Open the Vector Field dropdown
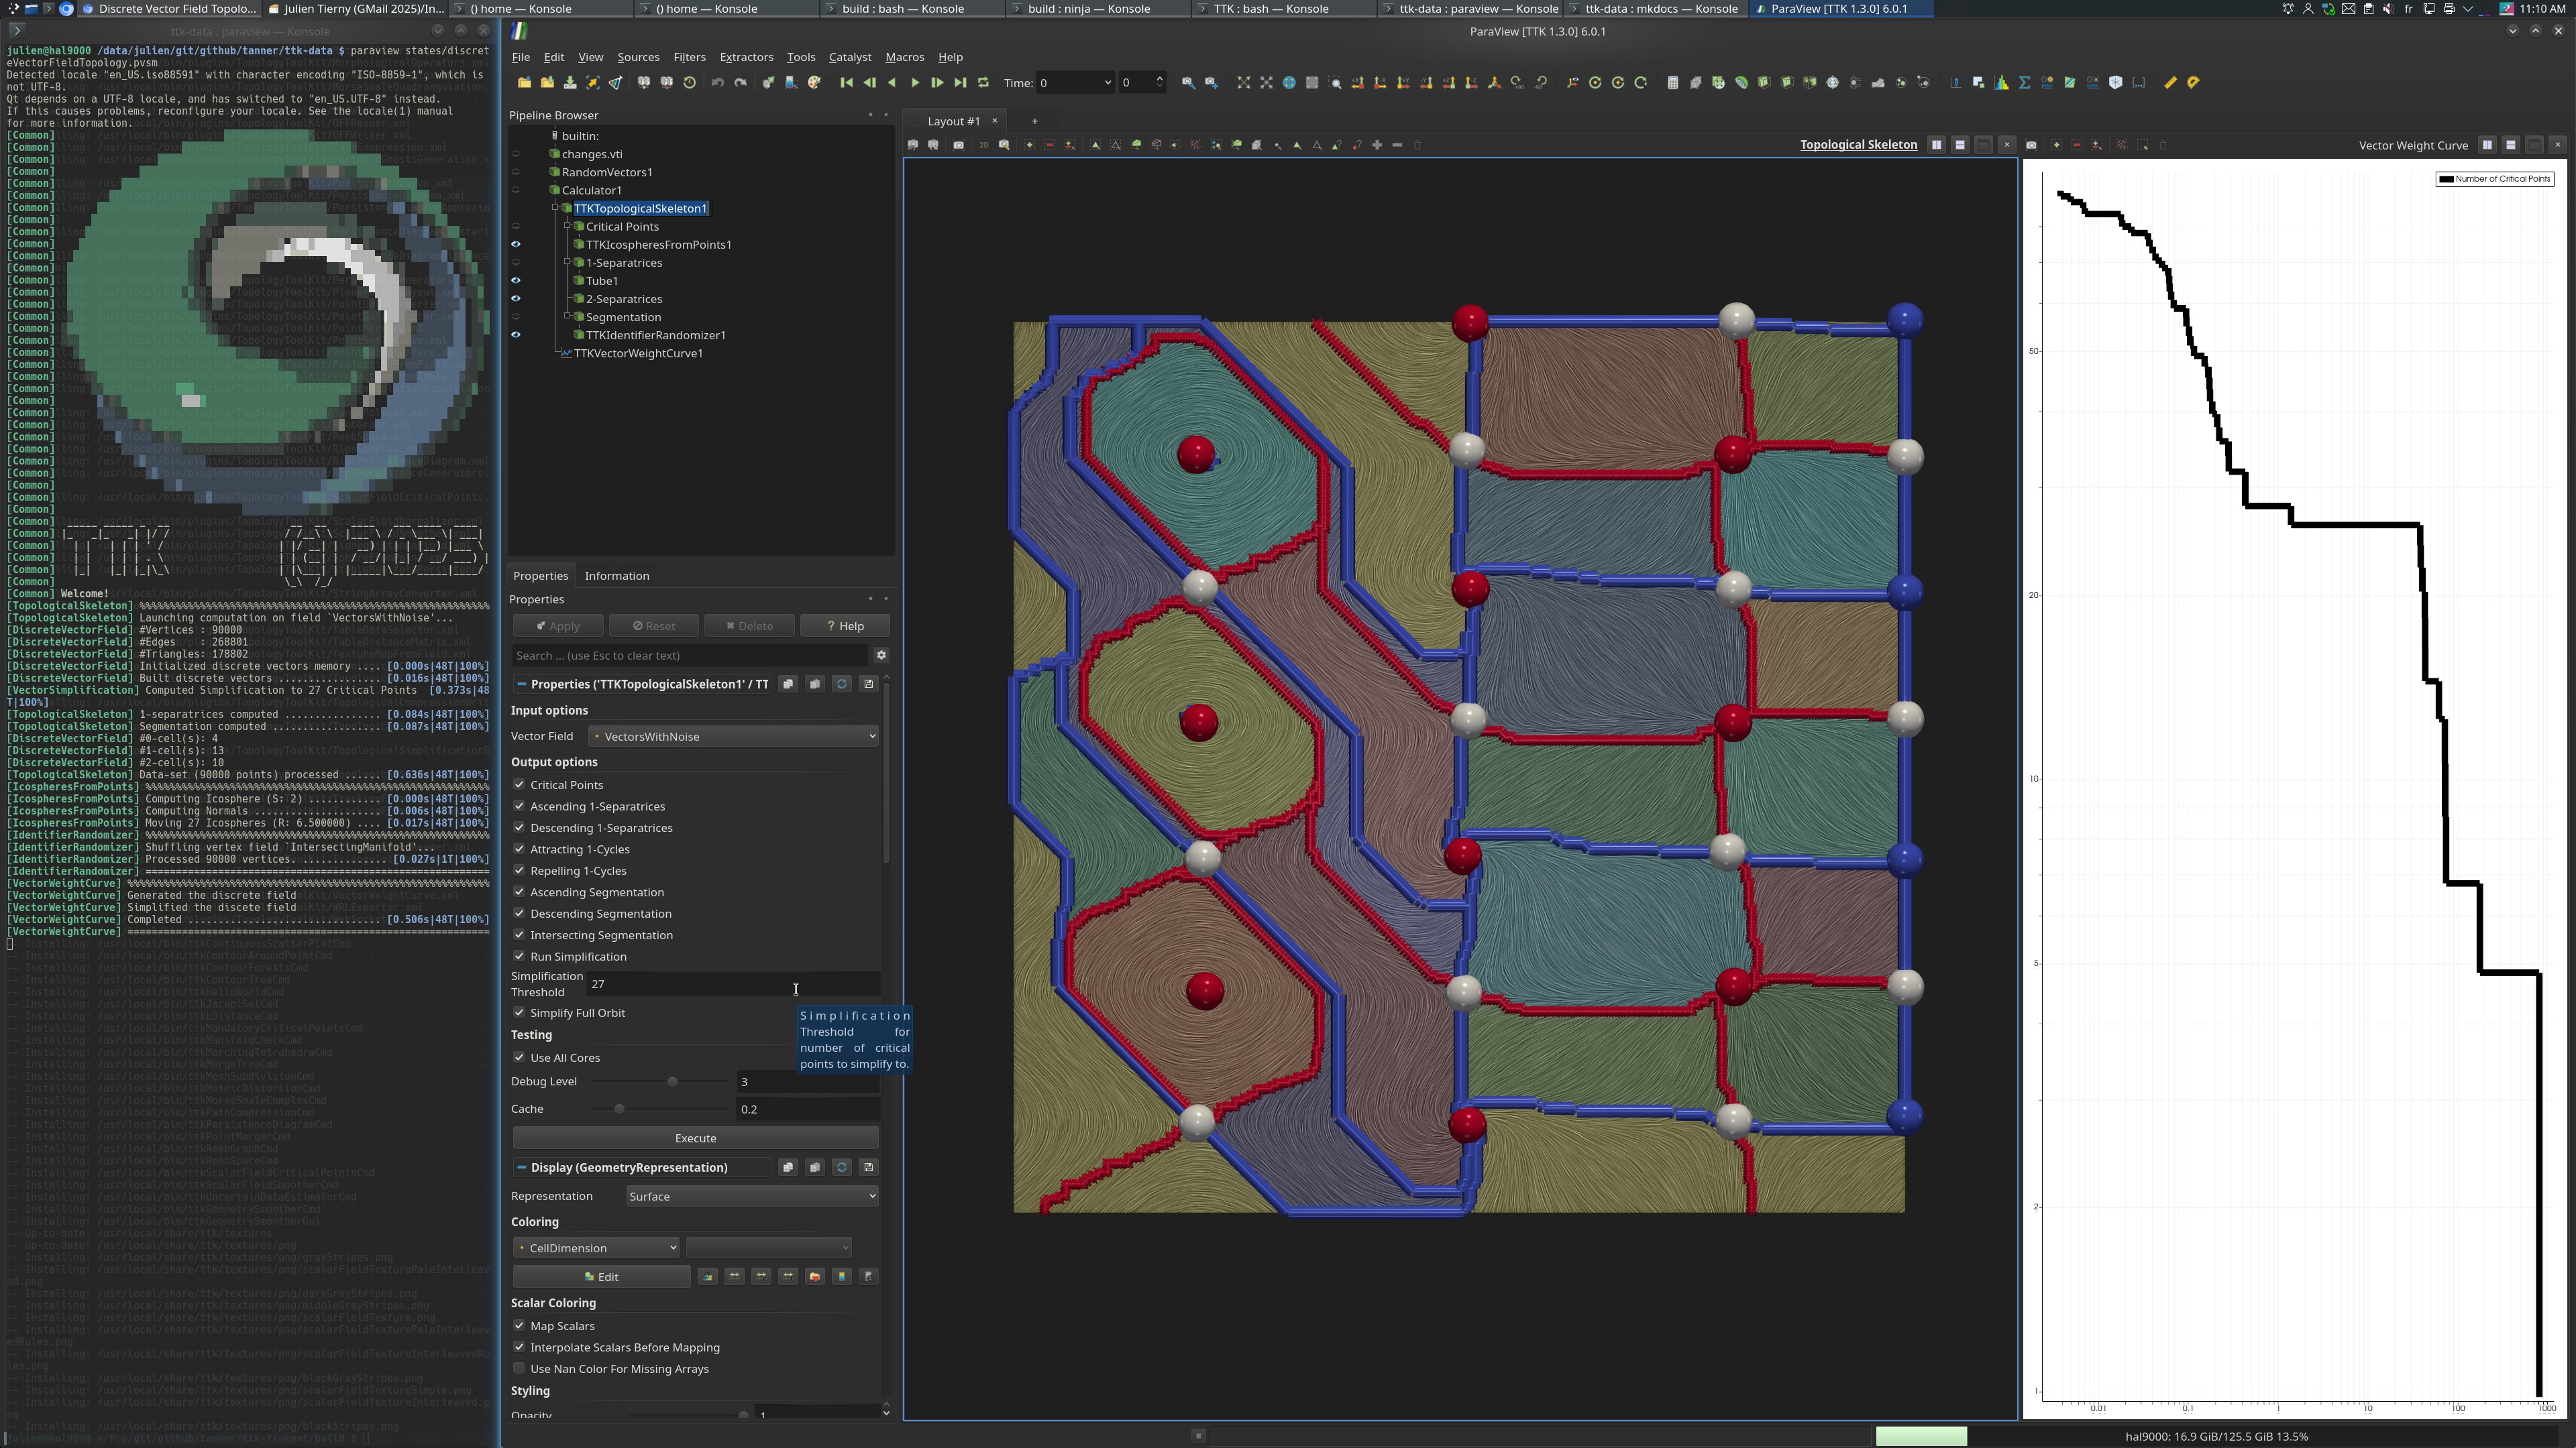 [734, 737]
